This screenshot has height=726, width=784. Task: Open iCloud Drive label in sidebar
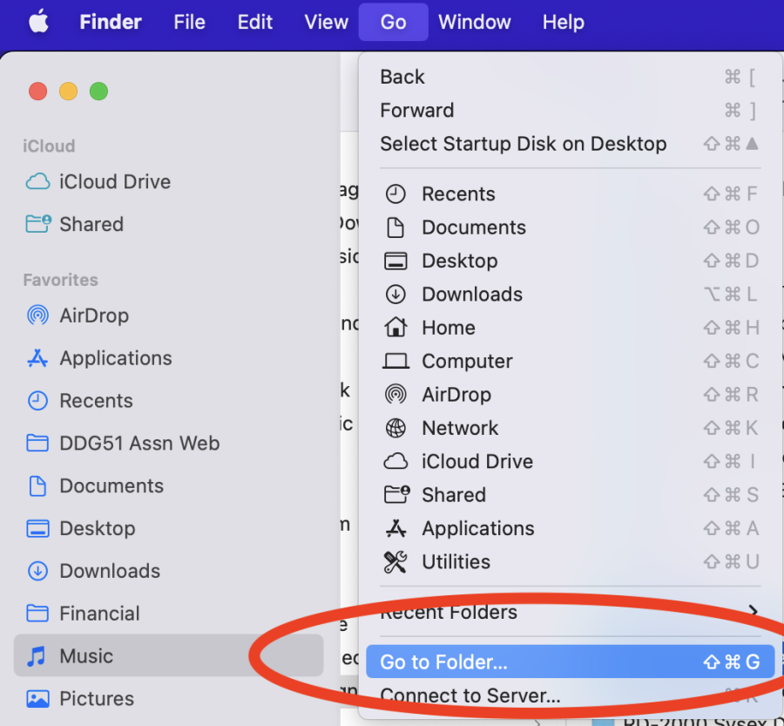pos(115,181)
